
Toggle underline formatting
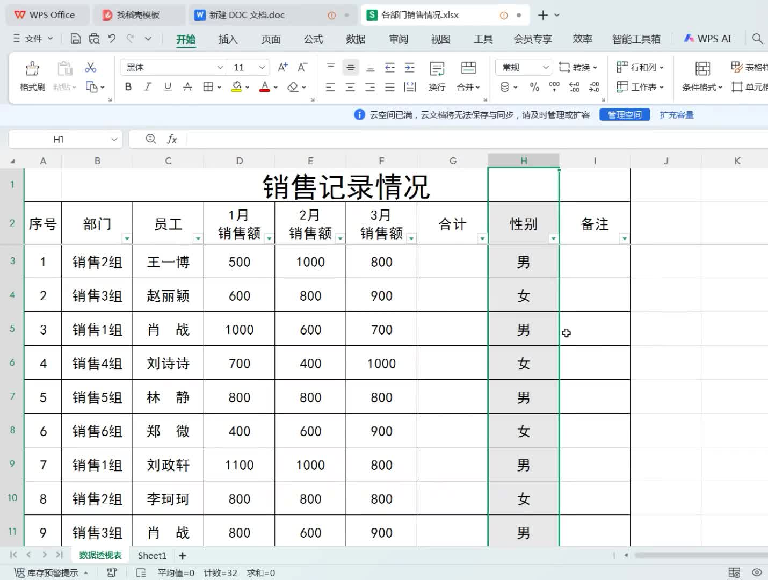pos(168,87)
